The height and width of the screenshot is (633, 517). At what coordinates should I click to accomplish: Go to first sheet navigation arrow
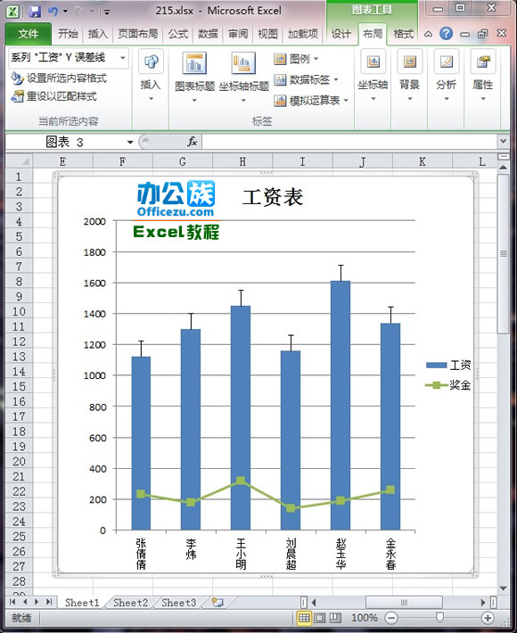pyautogui.click(x=12, y=603)
